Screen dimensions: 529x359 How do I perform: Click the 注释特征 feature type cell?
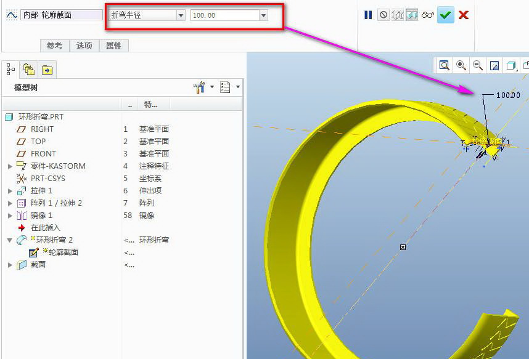coord(154,166)
